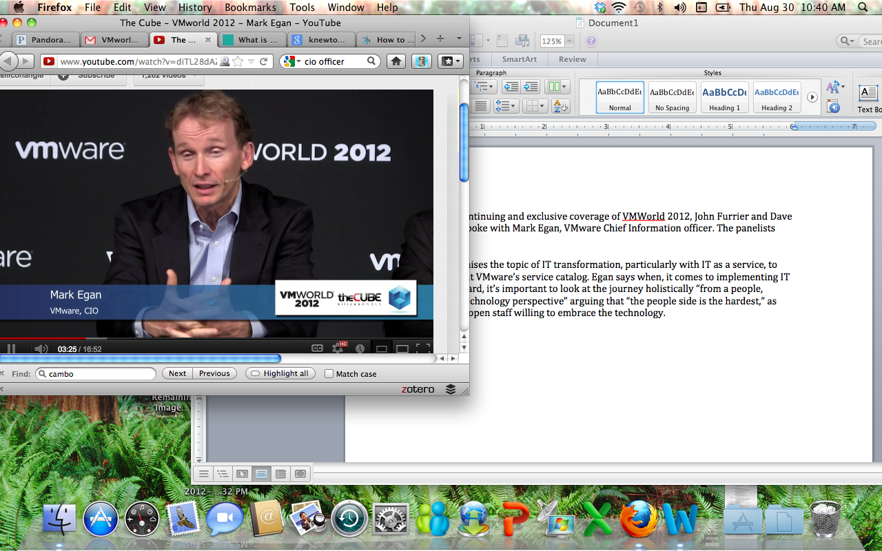Switch Word to Draft view
The height and width of the screenshot is (551, 882).
pyautogui.click(x=203, y=473)
